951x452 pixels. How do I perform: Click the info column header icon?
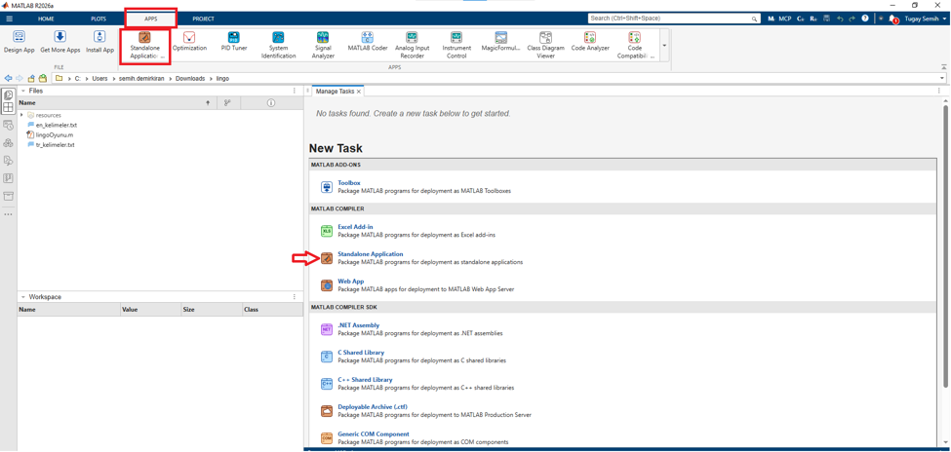(271, 103)
